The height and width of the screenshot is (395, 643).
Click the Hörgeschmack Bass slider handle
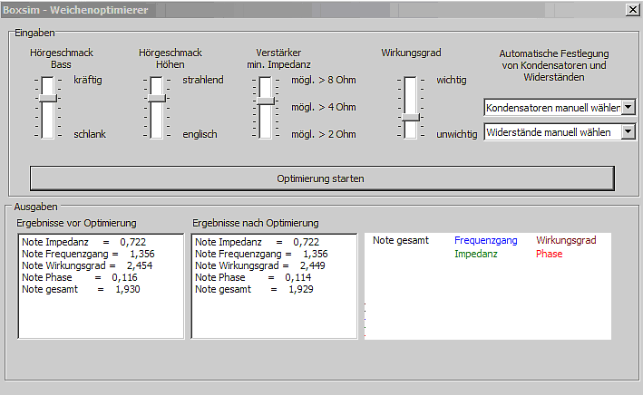(47, 98)
